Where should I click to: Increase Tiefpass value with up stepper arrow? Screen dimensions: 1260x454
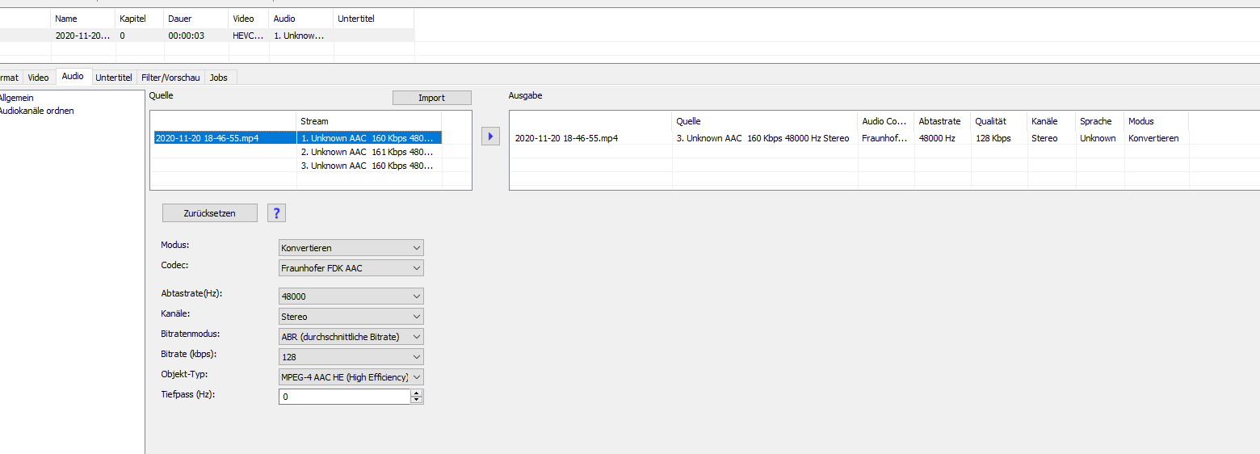(417, 393)
